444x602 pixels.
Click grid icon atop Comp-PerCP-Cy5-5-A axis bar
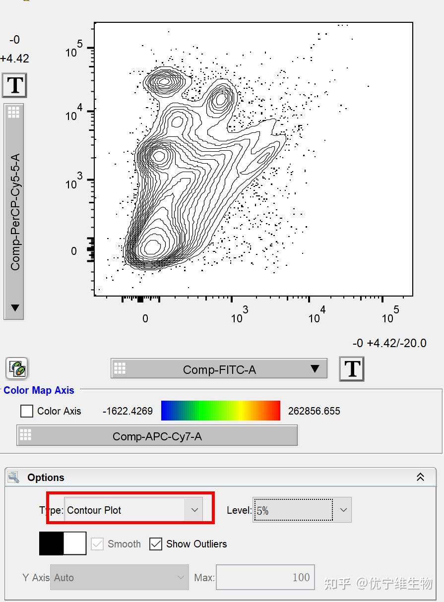point(14,113)
